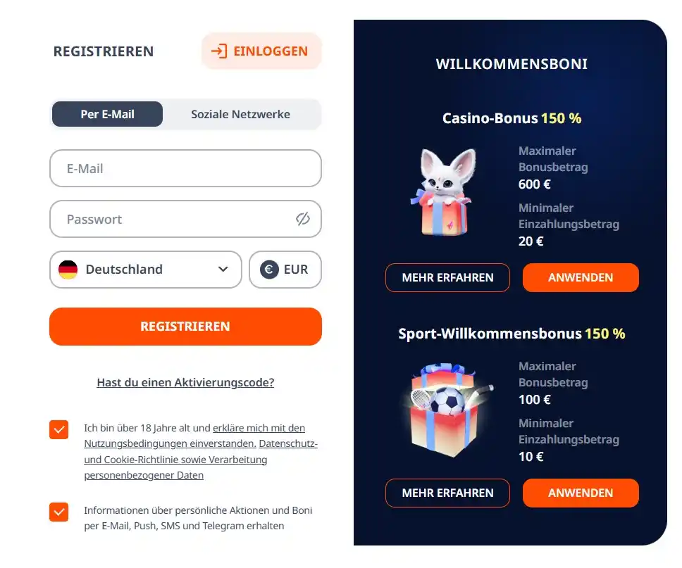Click the login arrow icon beside Einloggen
Screen dimensions: 682x568
click(x=219, y=51)
